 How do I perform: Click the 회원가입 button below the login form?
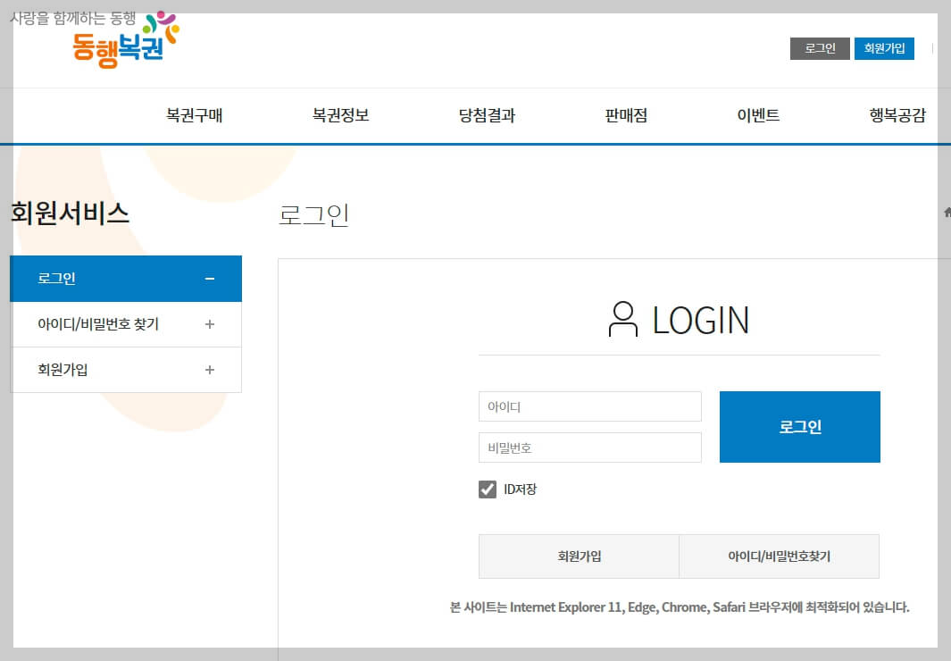[579, 556]
